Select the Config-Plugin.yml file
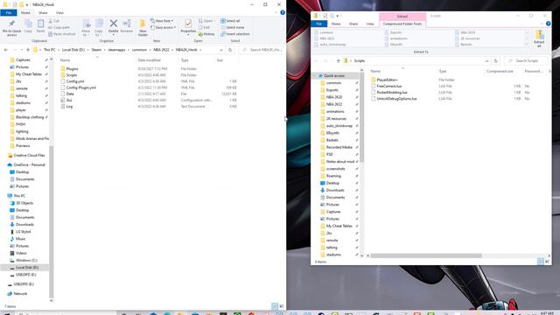Screen dimensions: 560x315 pos(81,87)
